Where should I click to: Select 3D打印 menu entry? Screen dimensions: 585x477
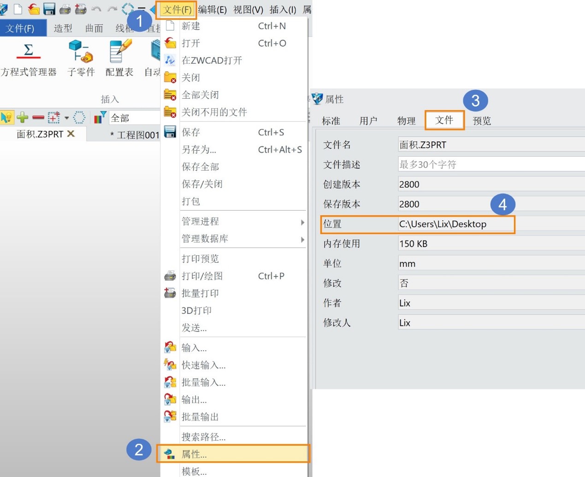coord(234,311)
